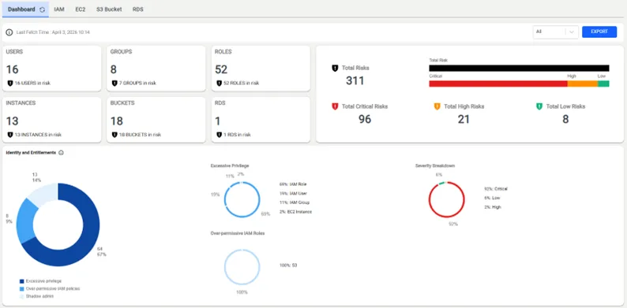Click the green shield icon for Total Low Risks
The image size is (627, 308).
(539, 106)
